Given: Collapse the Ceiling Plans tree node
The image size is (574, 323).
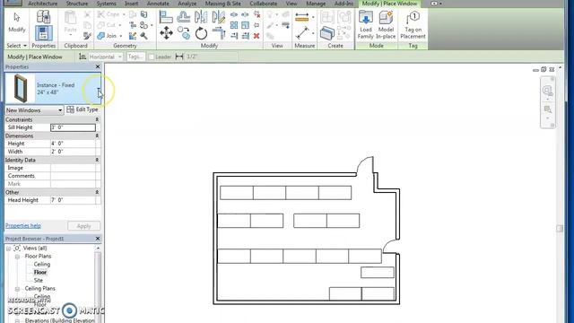Looking at the screenshot, I should point(17,289).
